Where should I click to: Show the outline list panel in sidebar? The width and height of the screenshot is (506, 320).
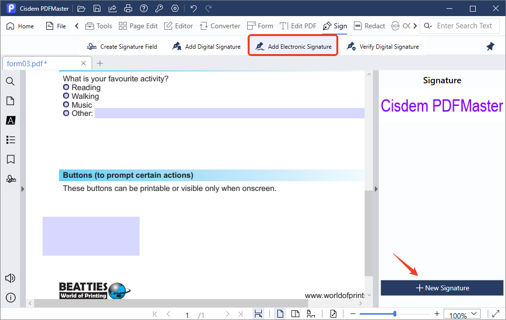tap(10, 140)
